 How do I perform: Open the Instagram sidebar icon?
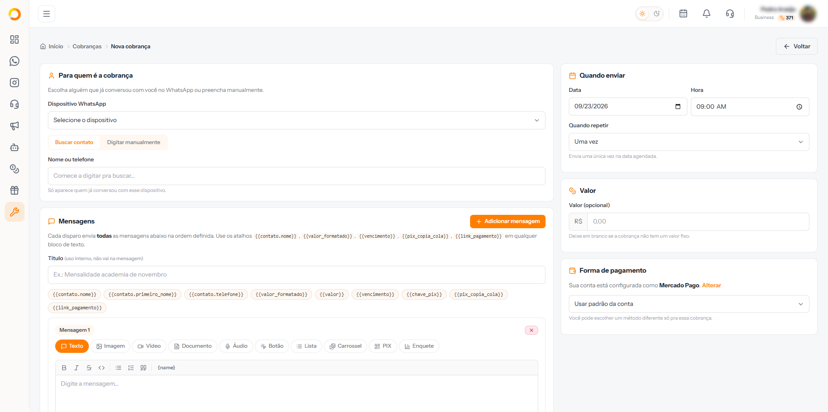point(15,83)
